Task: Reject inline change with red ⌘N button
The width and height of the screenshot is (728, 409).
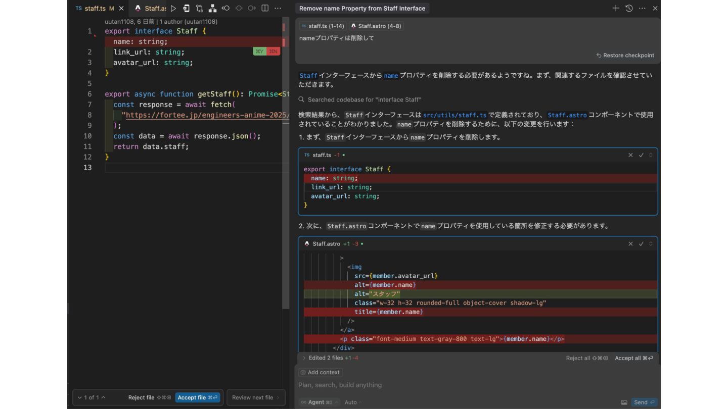Action: click(x=273, y=52)
